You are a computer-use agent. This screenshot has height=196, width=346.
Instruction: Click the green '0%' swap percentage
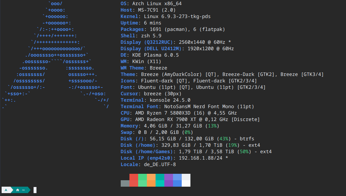pyautogui.click(x=187, y=132)
